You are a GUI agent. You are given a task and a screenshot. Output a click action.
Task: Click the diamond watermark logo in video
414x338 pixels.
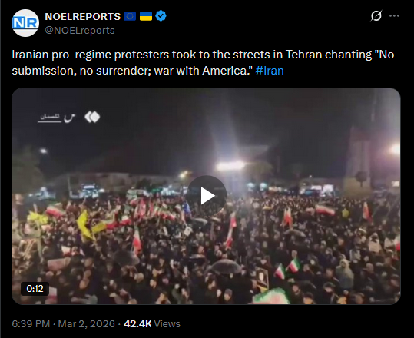(x=92, y=117)
